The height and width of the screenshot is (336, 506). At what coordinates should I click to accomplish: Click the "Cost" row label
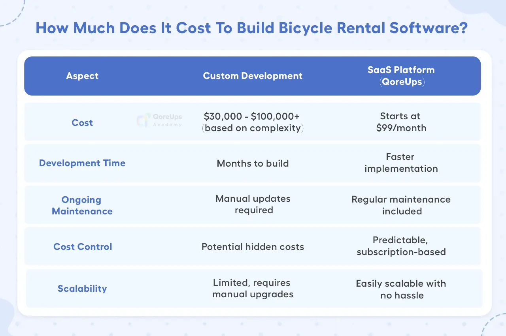pos(82,123)
